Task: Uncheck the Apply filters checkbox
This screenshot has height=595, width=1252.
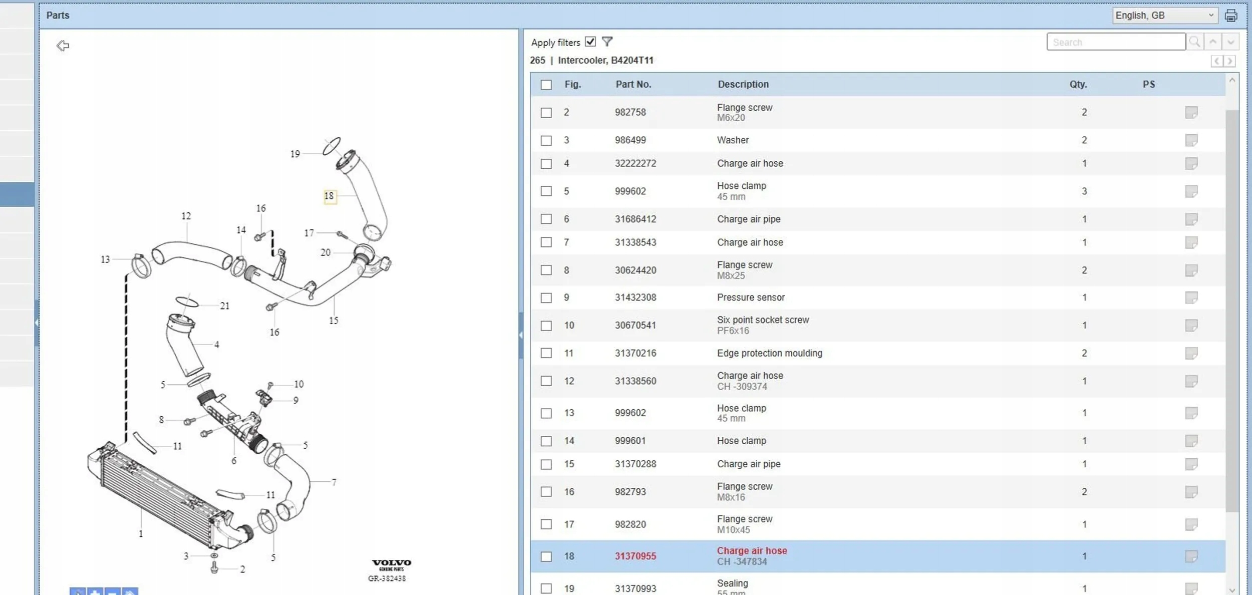Action: tap(590, 42)
